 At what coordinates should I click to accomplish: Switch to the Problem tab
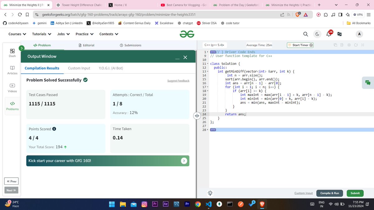[42, 45]
